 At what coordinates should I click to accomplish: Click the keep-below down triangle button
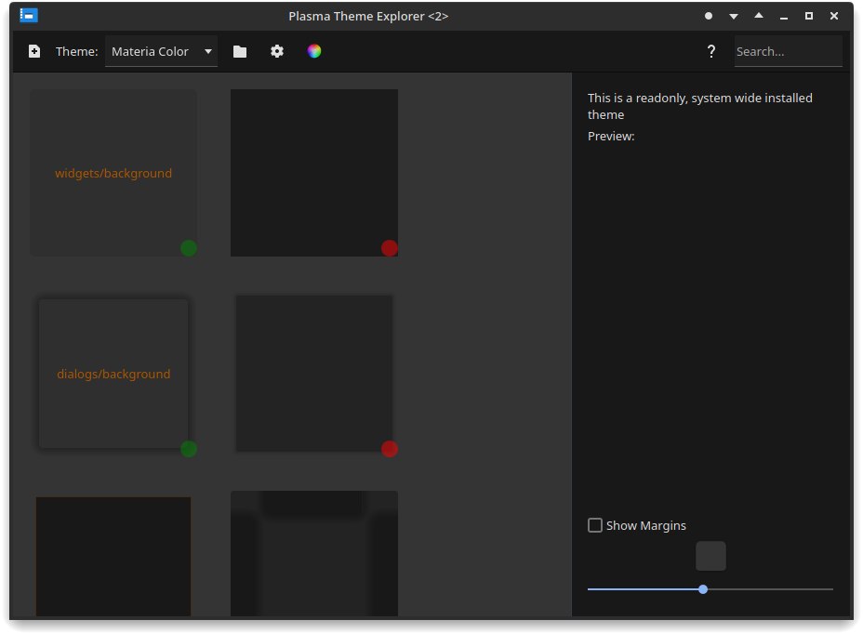tap(734, 17)
